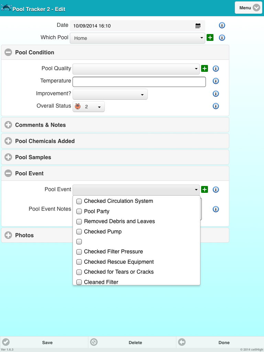This screenshot has height=352, width=264.
Task: Check Checked Rescue Equipment option
Action: (79, 262)
